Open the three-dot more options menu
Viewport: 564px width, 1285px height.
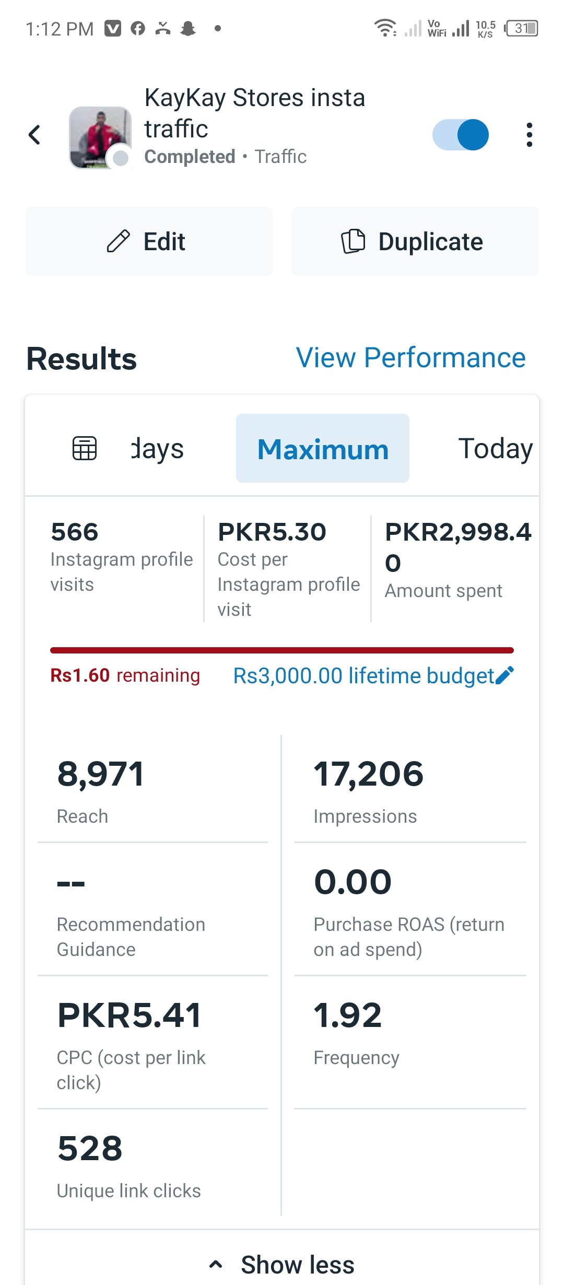(x=529, y=135)
